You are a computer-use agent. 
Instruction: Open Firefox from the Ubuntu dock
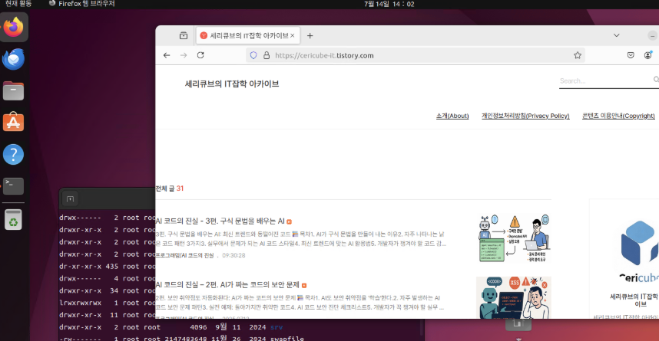tap(14, 28)
